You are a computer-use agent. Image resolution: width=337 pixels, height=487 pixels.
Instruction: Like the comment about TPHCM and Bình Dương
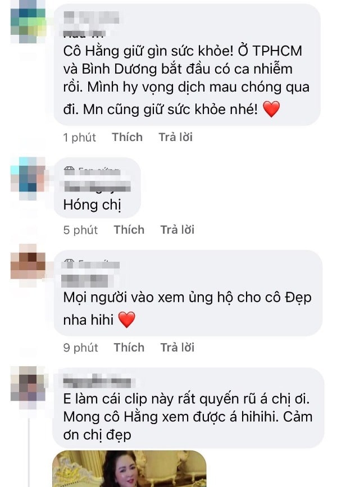coord(127,137)
